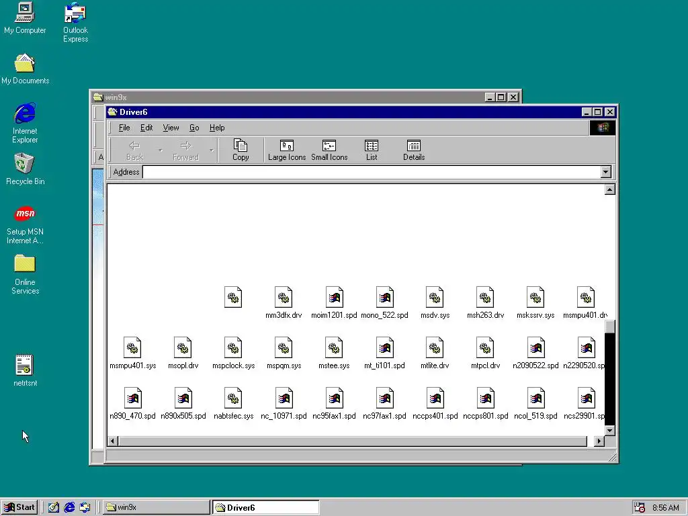Select the My Documents desktop folder

coord(25,69)
